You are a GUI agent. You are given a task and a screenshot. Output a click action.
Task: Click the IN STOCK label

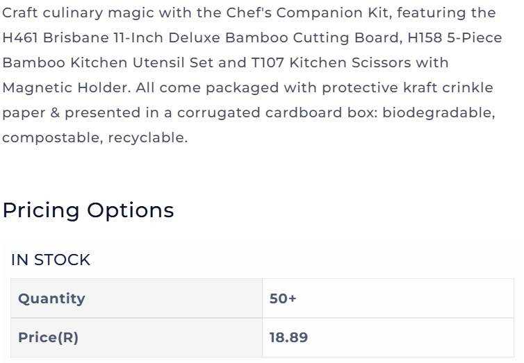51,260
